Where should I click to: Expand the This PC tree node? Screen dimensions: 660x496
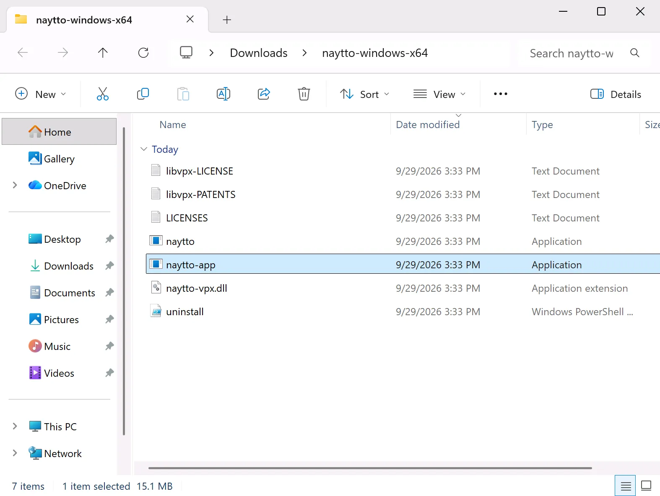tap(15, 426)
